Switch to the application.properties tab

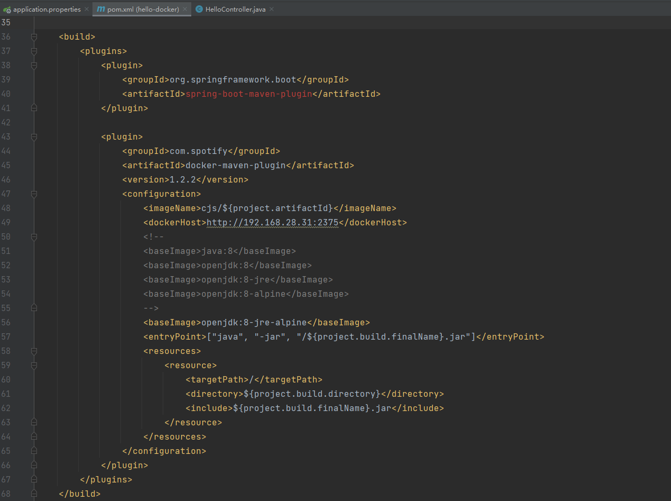[x=46, y=10]
